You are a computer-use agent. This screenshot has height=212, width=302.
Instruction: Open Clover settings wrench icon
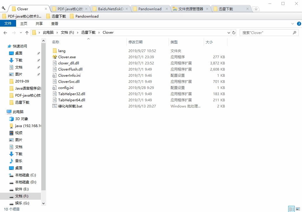(x=4, y=8)
